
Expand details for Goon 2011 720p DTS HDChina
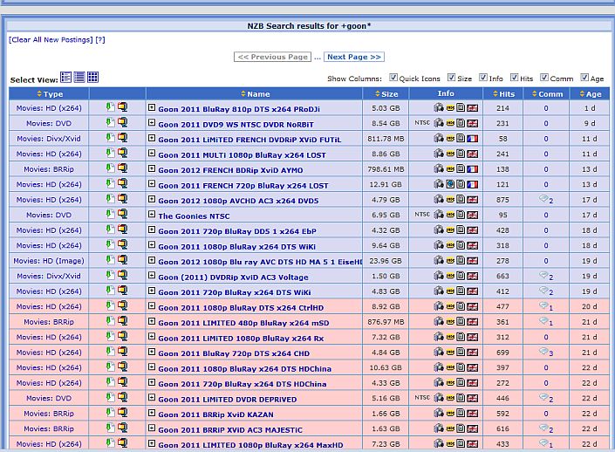152,382
